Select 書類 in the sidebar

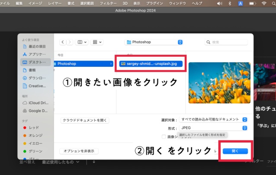[x=35, y=70]
